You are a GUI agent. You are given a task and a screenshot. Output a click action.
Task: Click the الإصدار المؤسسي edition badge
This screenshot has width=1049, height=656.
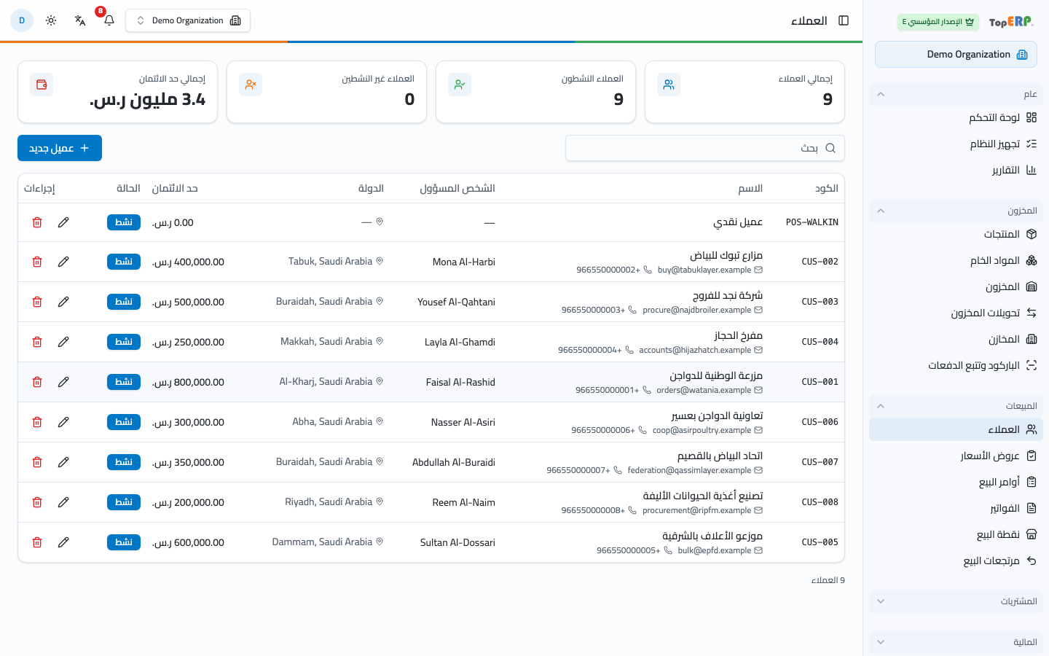click(x=938, y=22)
